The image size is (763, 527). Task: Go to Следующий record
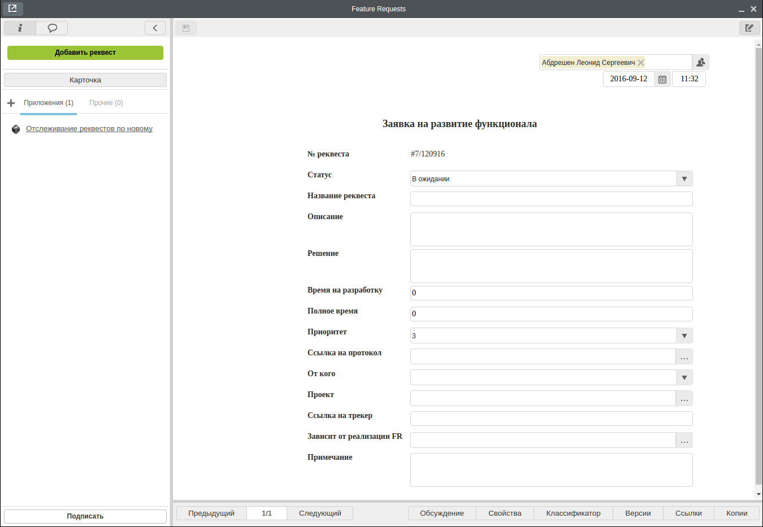click(x=320, y=513)
